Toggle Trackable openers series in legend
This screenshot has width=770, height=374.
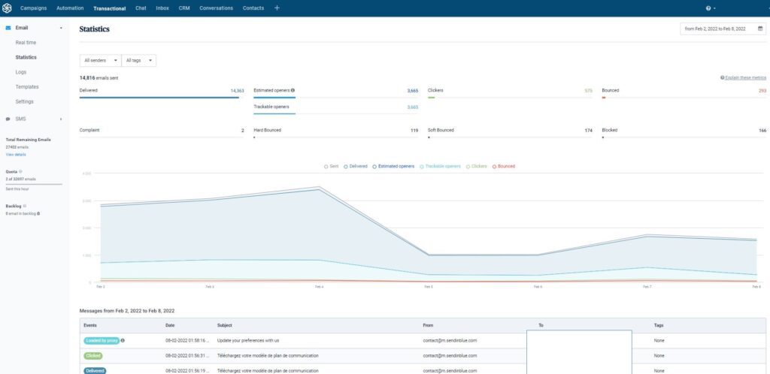tap(440, 166)
